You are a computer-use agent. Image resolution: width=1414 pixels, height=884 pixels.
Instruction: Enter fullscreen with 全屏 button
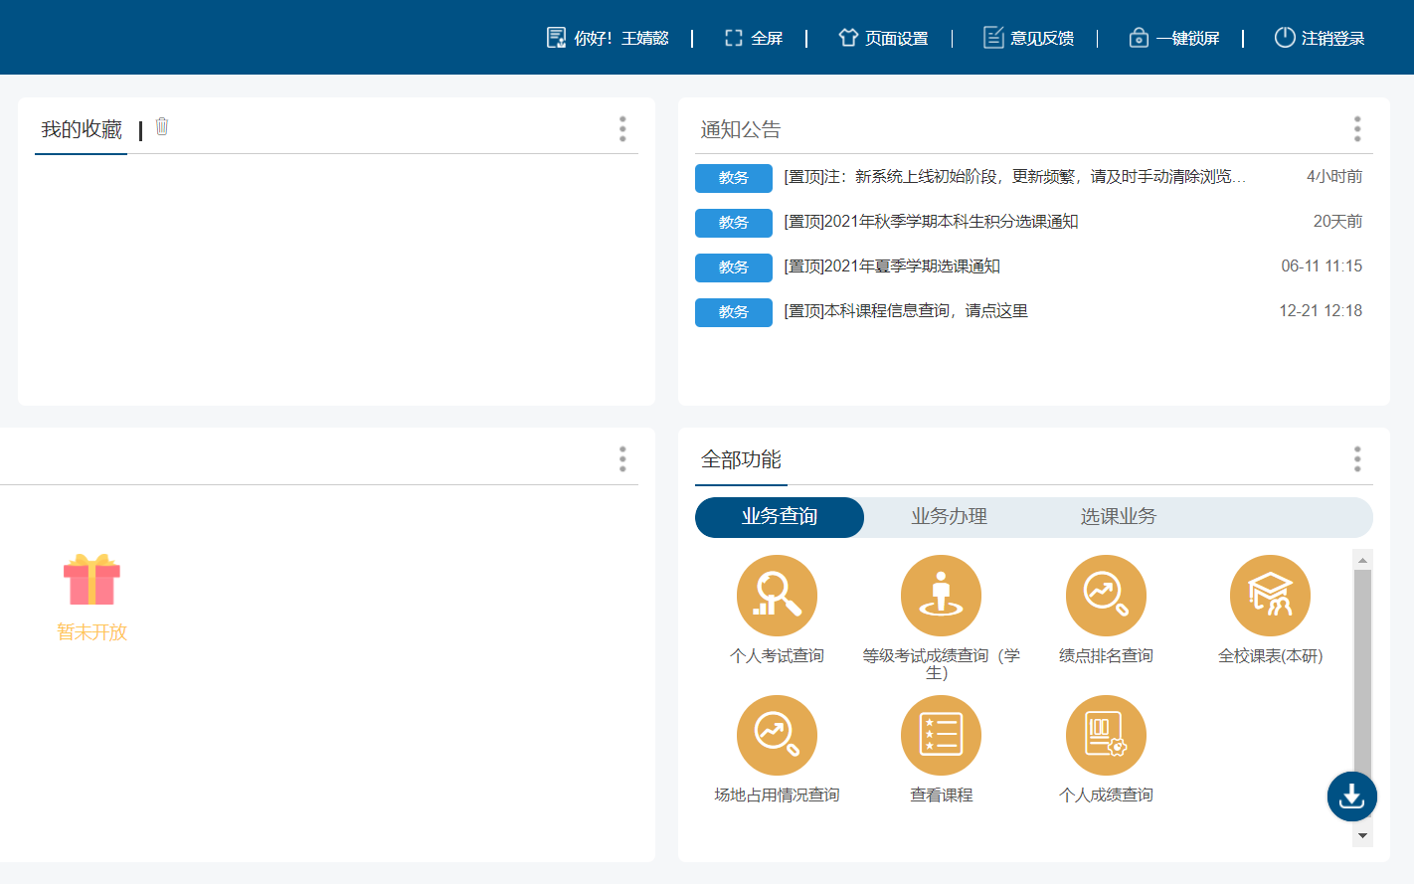[754, 38]
